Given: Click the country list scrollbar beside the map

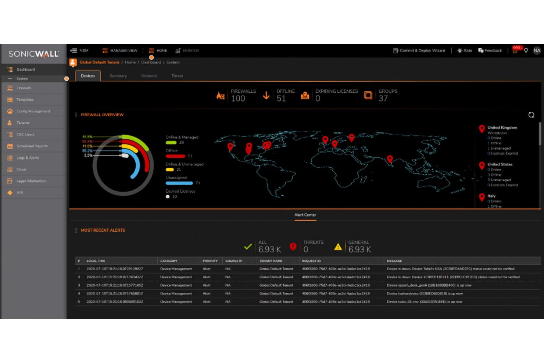Looking at the screenshot, I should point(540,134).
